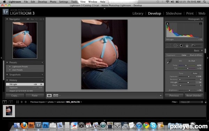Select the Red Eye Correction tool
209x131 pixels.
tap(181, 45)
